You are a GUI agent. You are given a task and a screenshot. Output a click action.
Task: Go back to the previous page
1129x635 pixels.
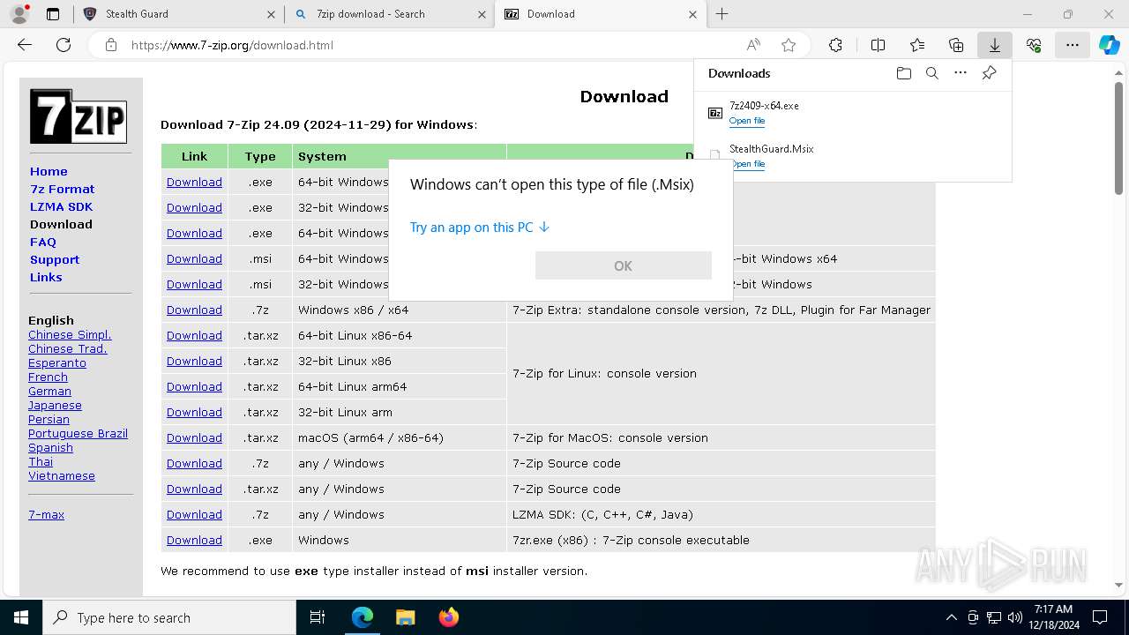25,45
